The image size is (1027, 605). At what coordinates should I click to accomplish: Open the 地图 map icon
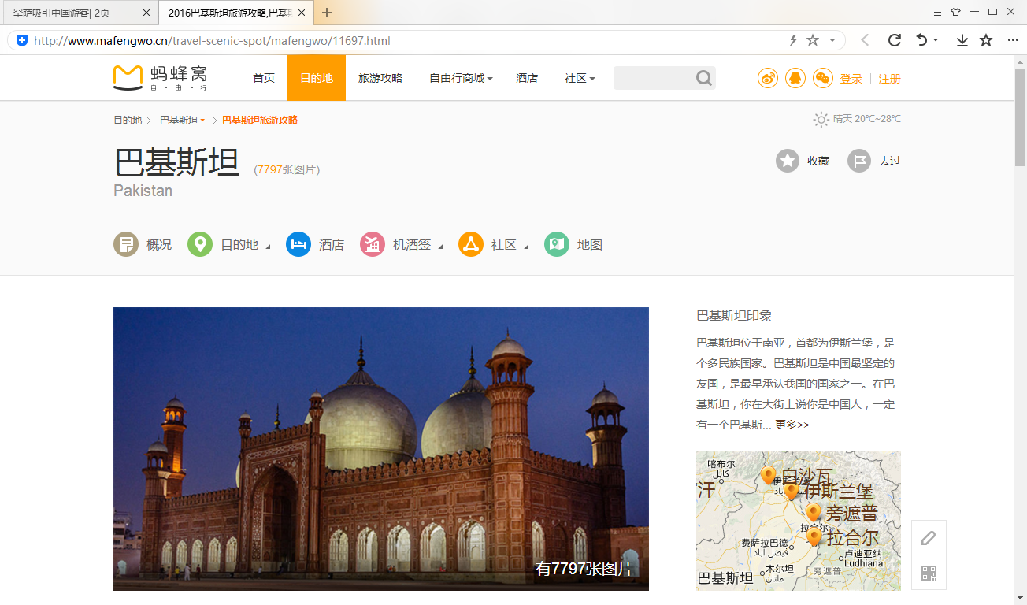(x=557, y=245)
